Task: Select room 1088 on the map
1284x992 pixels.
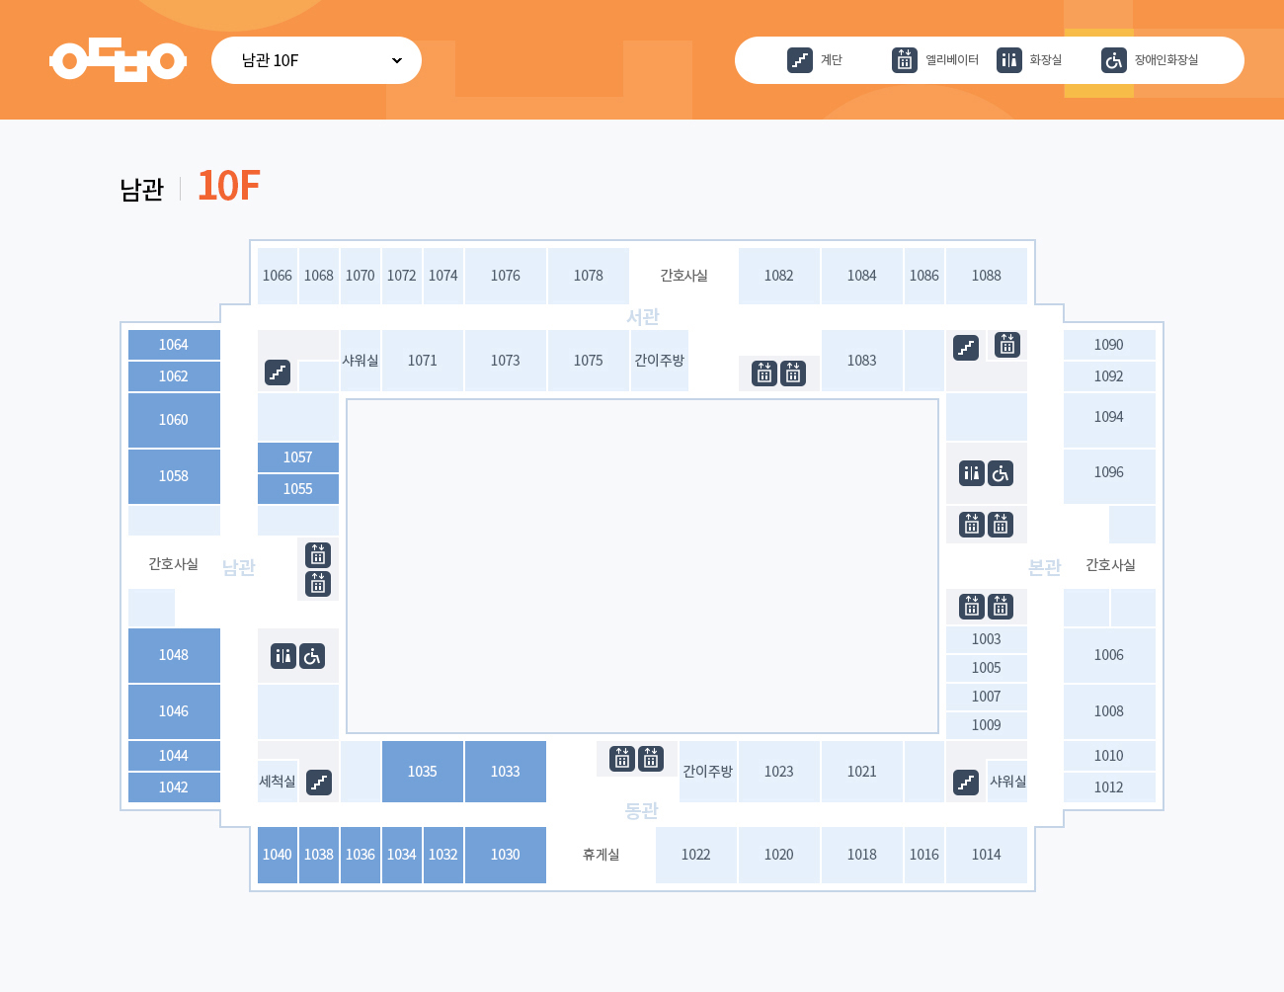Action: 987,276
